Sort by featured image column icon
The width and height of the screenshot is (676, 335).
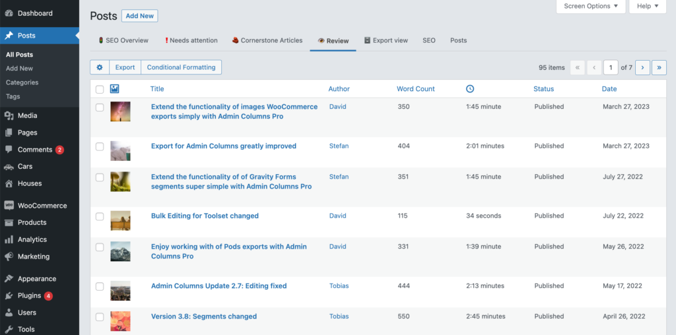pyautogui.click(x=114, y=89)
